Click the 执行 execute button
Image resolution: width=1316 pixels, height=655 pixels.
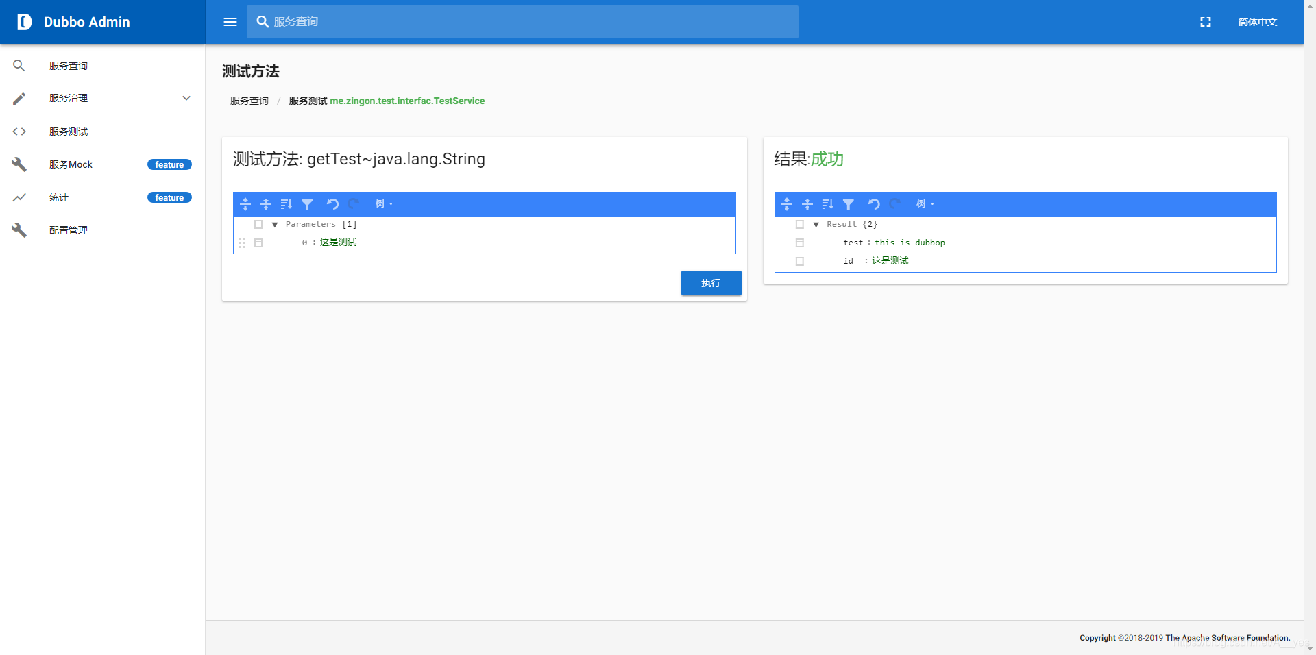pos(711,283)
